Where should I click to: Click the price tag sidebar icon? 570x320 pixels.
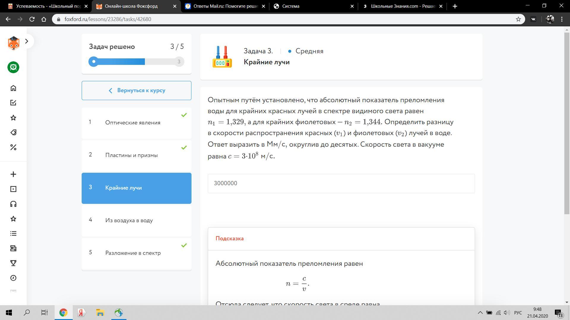13,132
